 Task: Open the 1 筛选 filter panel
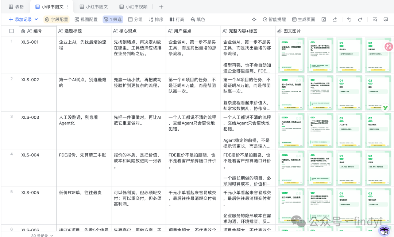pyautogui.click(x=113, y=20)
